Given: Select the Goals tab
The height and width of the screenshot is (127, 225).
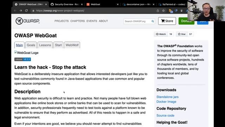Looking at the screenshot, I should (x=31, y=45).
